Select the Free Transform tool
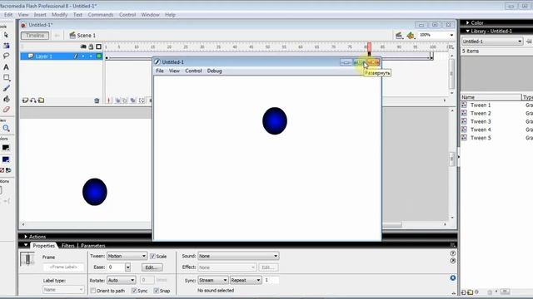Image resolution: width=533 pixels, height=299 pixels. 6,46
